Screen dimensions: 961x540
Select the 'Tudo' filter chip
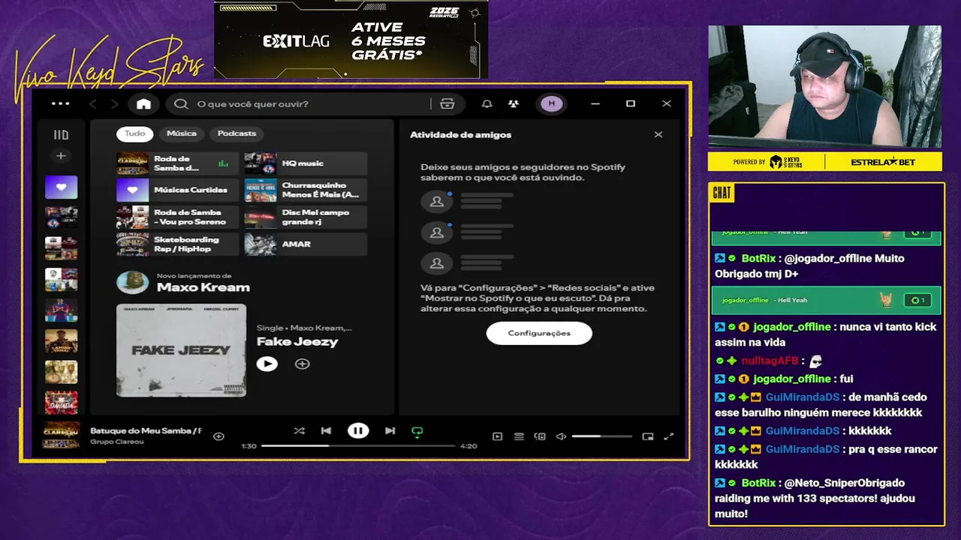(x=135, y=133)
